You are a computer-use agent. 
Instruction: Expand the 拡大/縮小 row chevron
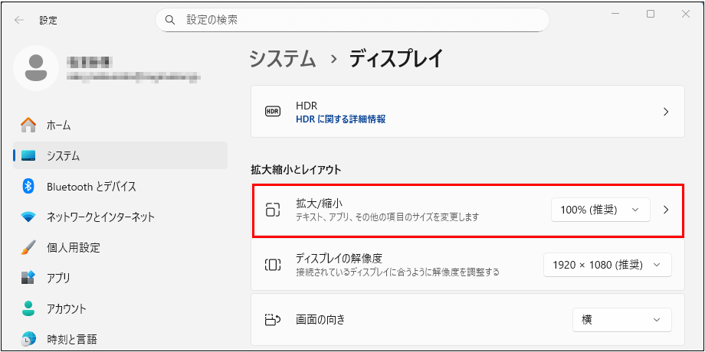[666, 210]
